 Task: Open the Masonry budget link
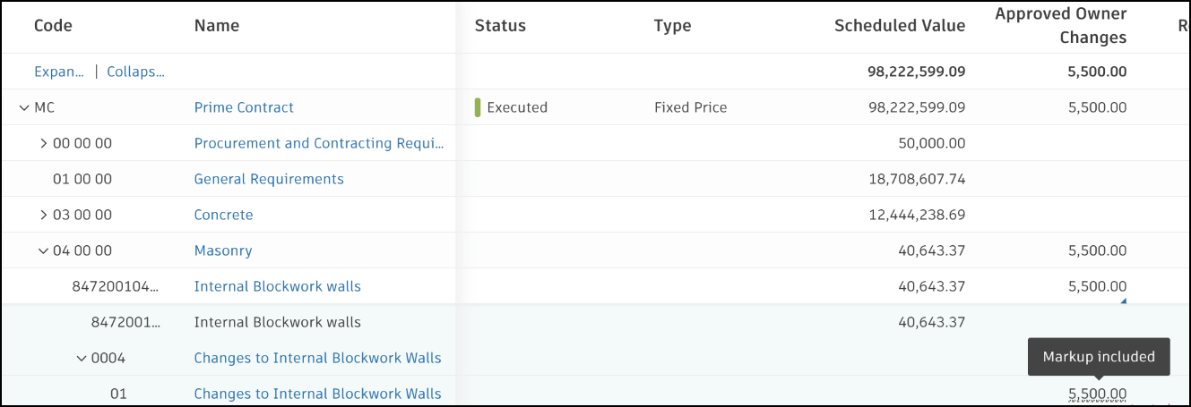point(223,250)
